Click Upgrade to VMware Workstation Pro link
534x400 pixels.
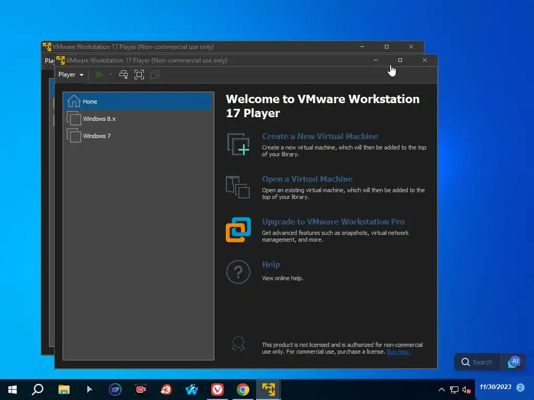pos(333,222)
